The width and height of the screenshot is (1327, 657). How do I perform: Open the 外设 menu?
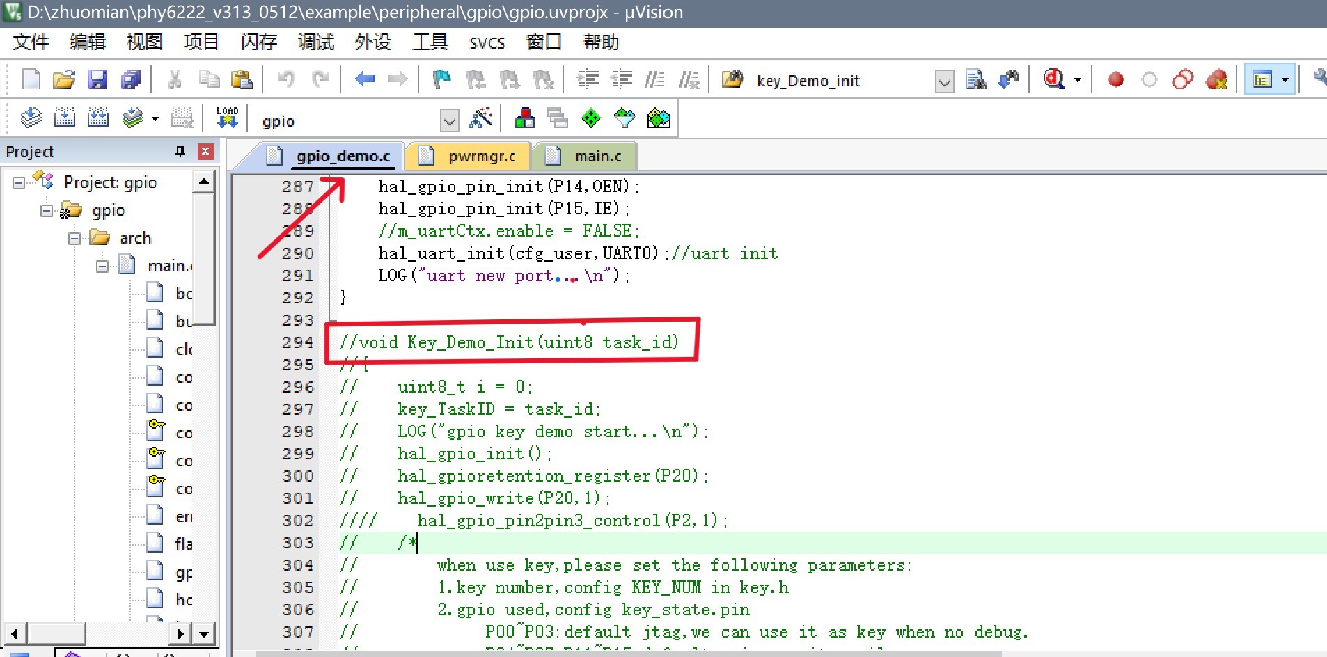click(373, 42)
